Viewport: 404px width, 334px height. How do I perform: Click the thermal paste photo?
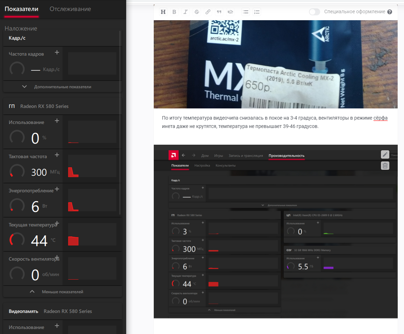coord(275,64)
